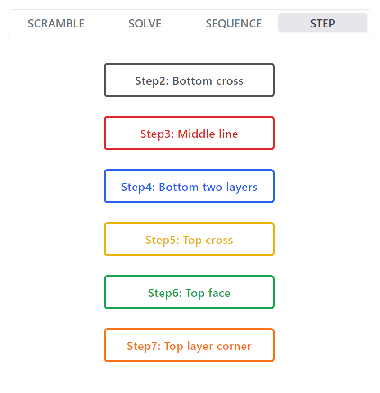Click the red Middle line step button
This screenshot has height=393, width=380.
pos(189,134)
